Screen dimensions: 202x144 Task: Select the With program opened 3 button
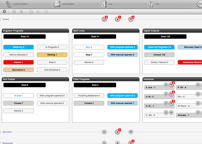(x=122, y=47)
